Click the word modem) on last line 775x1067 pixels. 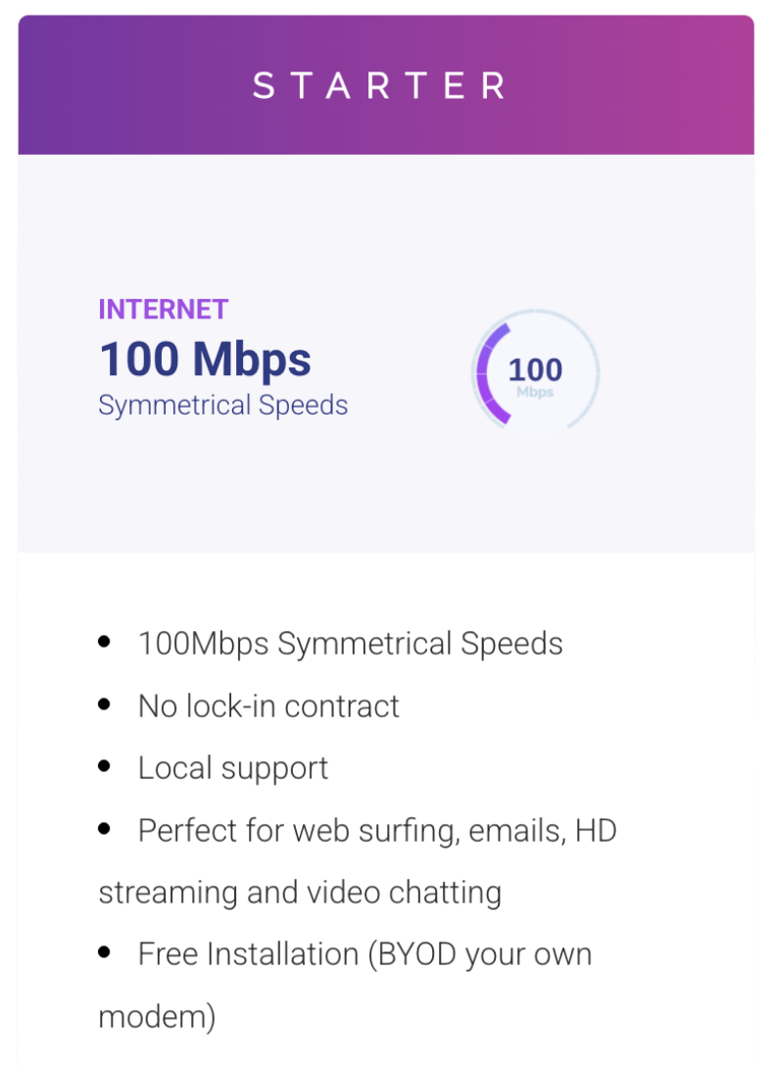[x=157, y=1017]
